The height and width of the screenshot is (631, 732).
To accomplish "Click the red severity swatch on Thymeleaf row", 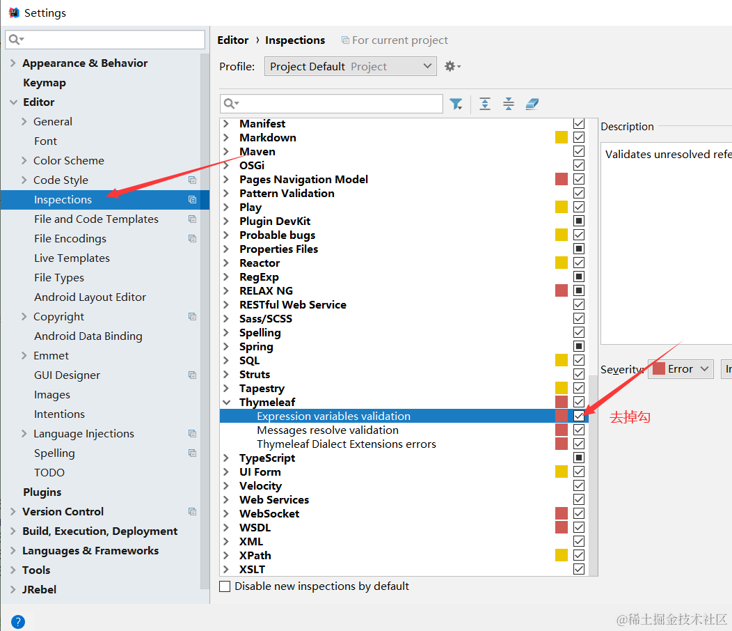I will point(562,402).
